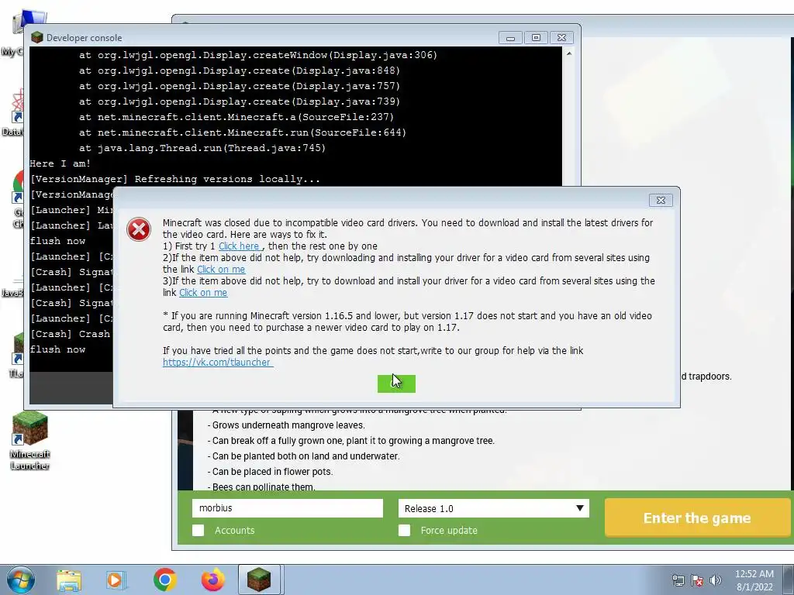Open media player from taskbar
Image resolution: width=794 pixels, height=595 pixels.
[x=116, y=580]
